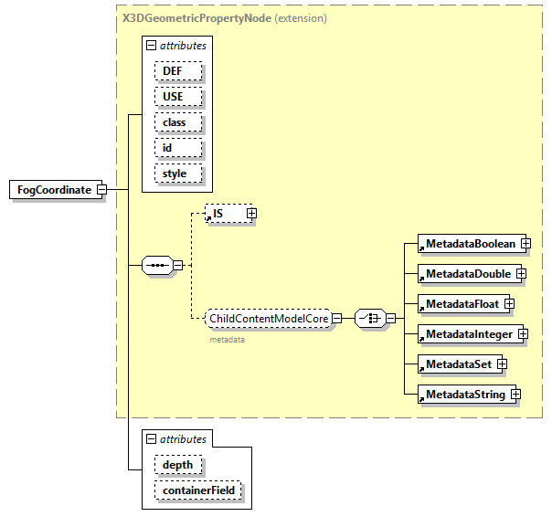Collapse the lower attributes box
Image resolution: width=552 pixels, height=527 pixels.
[151, 439]
